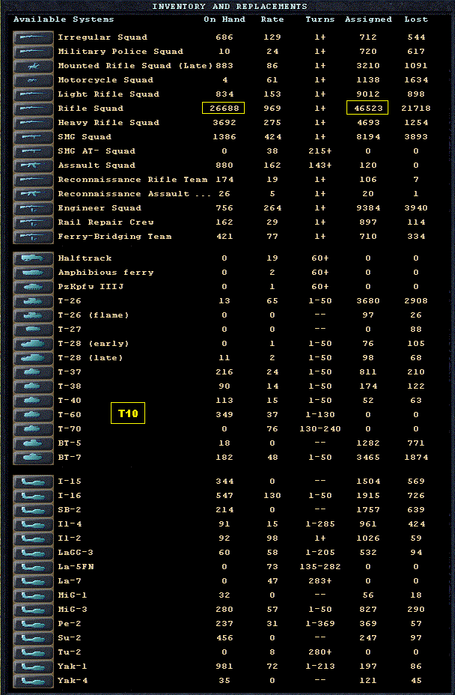Click the Yak-1 aircraft icon
The image size is (455, 695).
pos(33,667)
